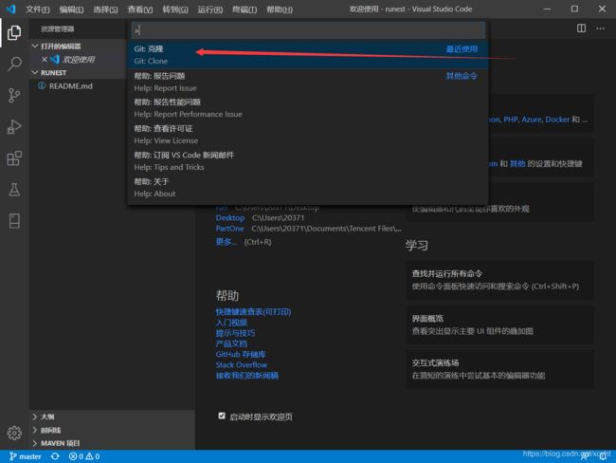
Task: Click 其他 keymap settings link
Action: pyautogui.click(x=517, y=163)
